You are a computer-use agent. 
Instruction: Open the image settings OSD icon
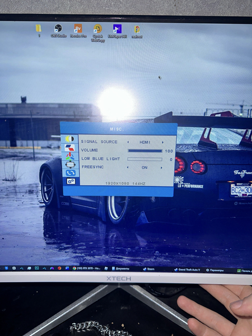point(70,148)
